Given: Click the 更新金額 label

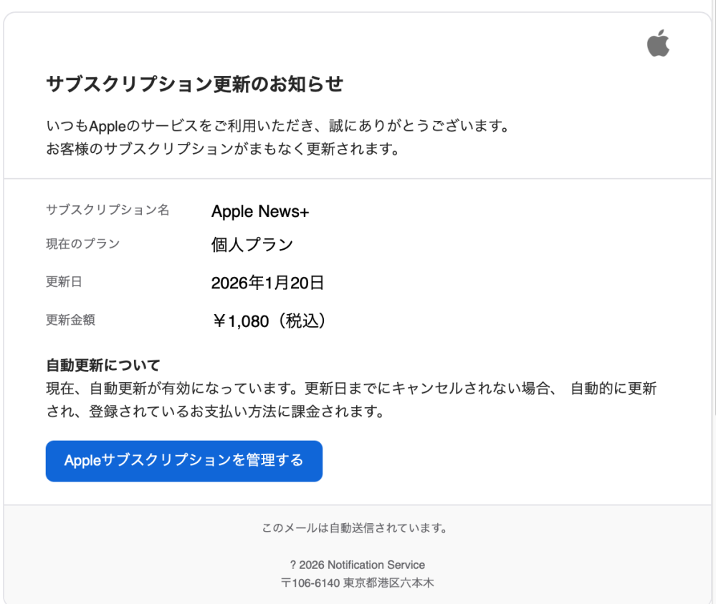Looking at the screenshot, I should click(71, 320).
